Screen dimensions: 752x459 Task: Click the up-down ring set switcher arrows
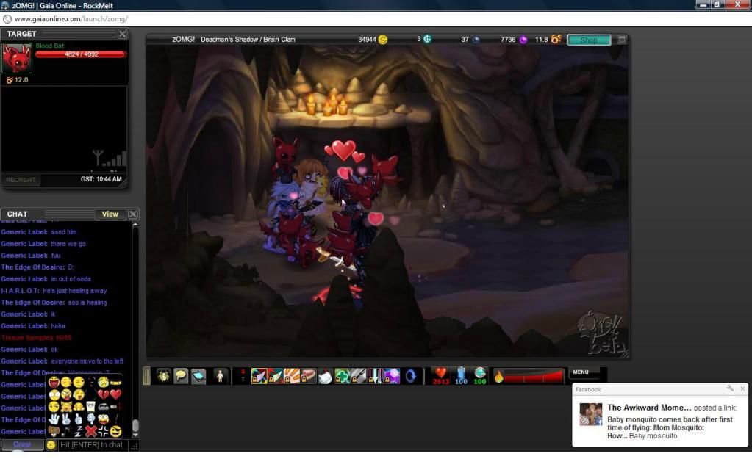(243, 375)
